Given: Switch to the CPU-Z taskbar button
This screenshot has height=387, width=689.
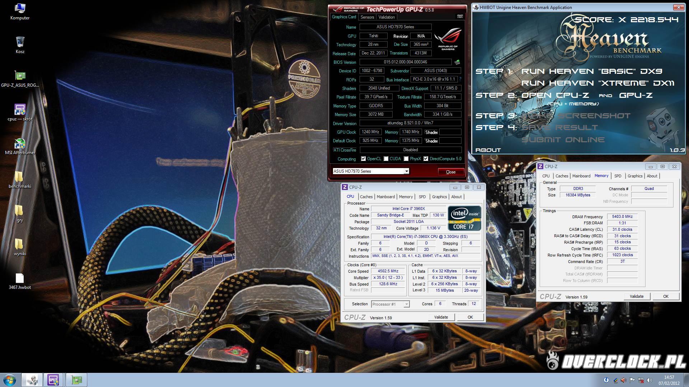Looking at the screenshot, I should (x=54, y=380).
